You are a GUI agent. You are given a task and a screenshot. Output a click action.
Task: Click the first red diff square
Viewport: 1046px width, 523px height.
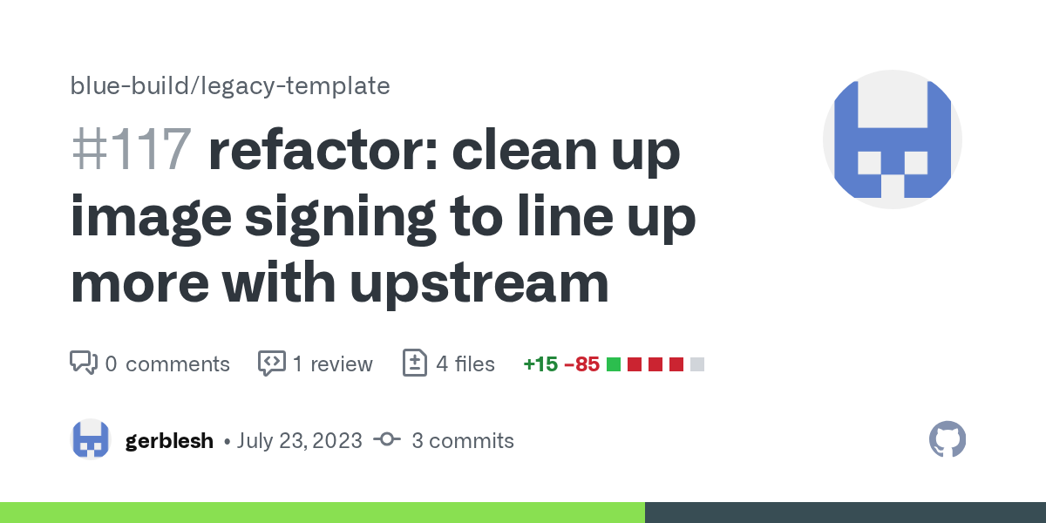[635, 364]
